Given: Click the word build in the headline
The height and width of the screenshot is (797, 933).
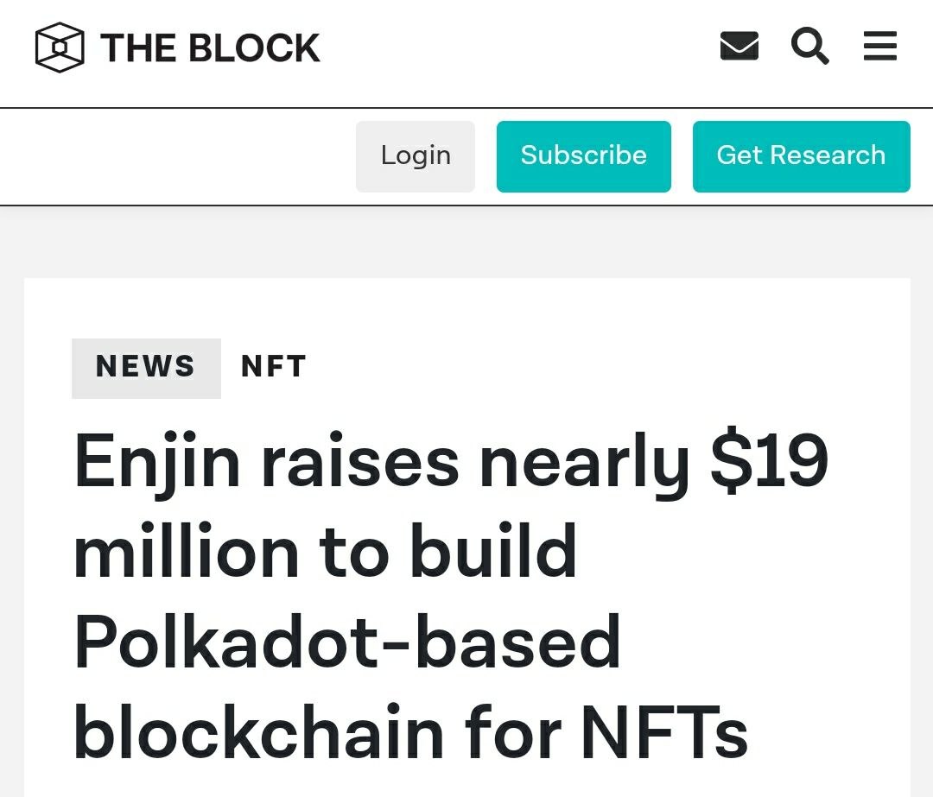Looking at the screenshot, I should click(x=494, y=550).
